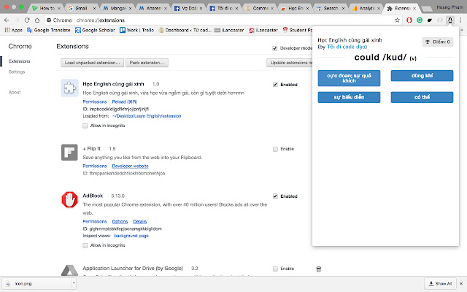This screenshot has width=467, height=292.
Task: Enable the Flip It extension
Action: (x=275, y=149)
